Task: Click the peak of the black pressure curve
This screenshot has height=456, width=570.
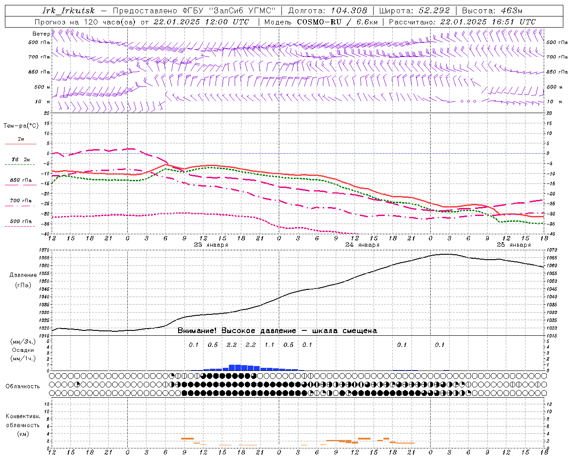Action: 445,254
